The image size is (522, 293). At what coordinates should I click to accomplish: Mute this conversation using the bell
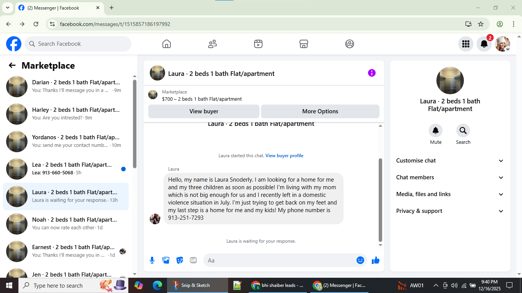pyautogui.click(x=436, y=131)
